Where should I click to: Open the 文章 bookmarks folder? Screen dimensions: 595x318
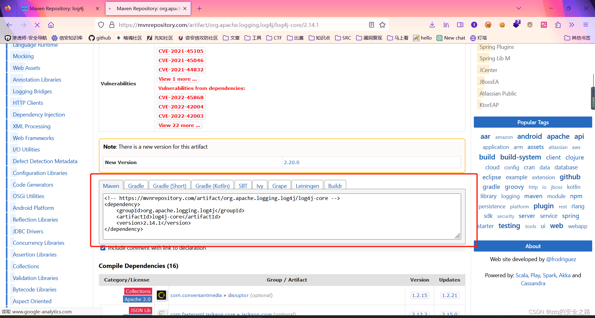[231, 38]
